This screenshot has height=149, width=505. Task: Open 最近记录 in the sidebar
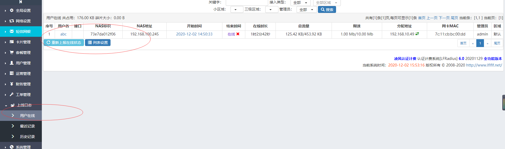pos(27,126)
